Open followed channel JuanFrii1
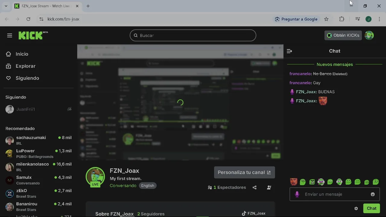 pyautogui.click(x=39, y=109)
